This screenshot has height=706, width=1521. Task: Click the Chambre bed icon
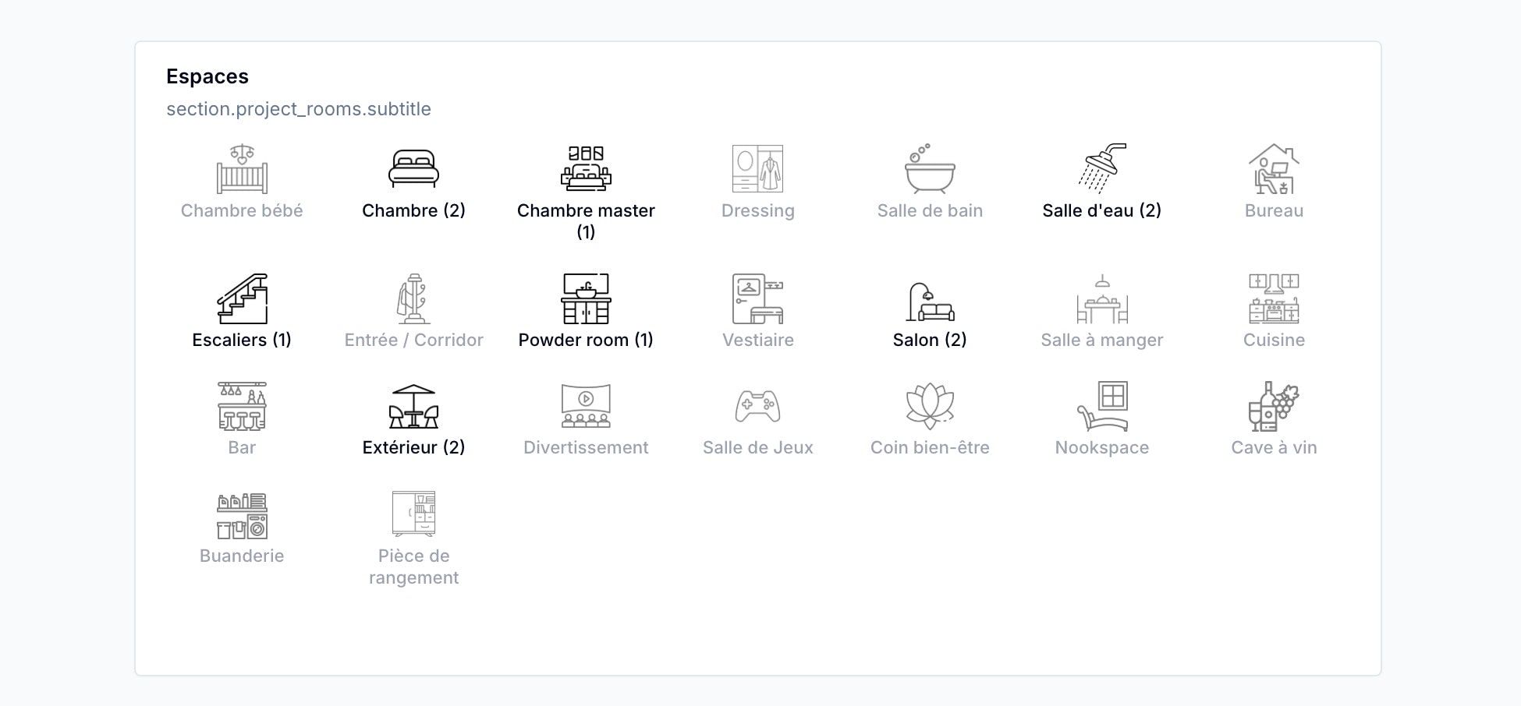tap(413, 168)
